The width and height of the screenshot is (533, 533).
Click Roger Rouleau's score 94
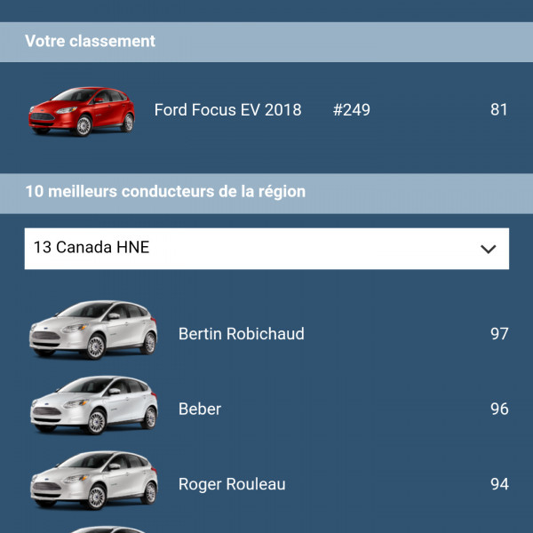(x=499, y=485)
